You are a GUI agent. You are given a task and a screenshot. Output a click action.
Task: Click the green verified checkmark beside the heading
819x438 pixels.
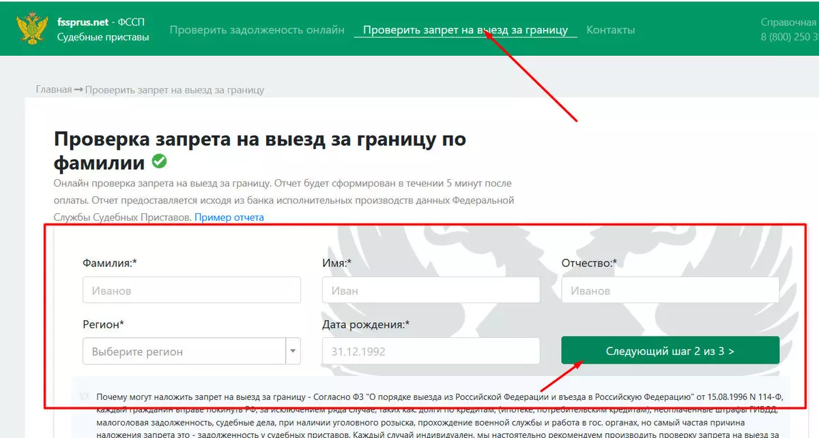tap(159, 161)
